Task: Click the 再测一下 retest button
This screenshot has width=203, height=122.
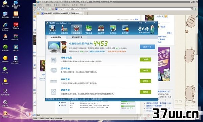Action: [x=147, y=47]
